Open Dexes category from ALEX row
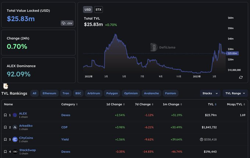 [x=66, y=115]
